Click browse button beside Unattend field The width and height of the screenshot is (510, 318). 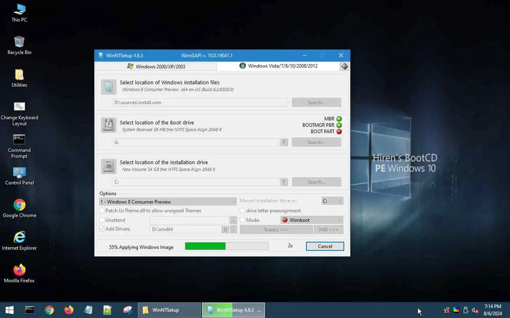point(233,220)
